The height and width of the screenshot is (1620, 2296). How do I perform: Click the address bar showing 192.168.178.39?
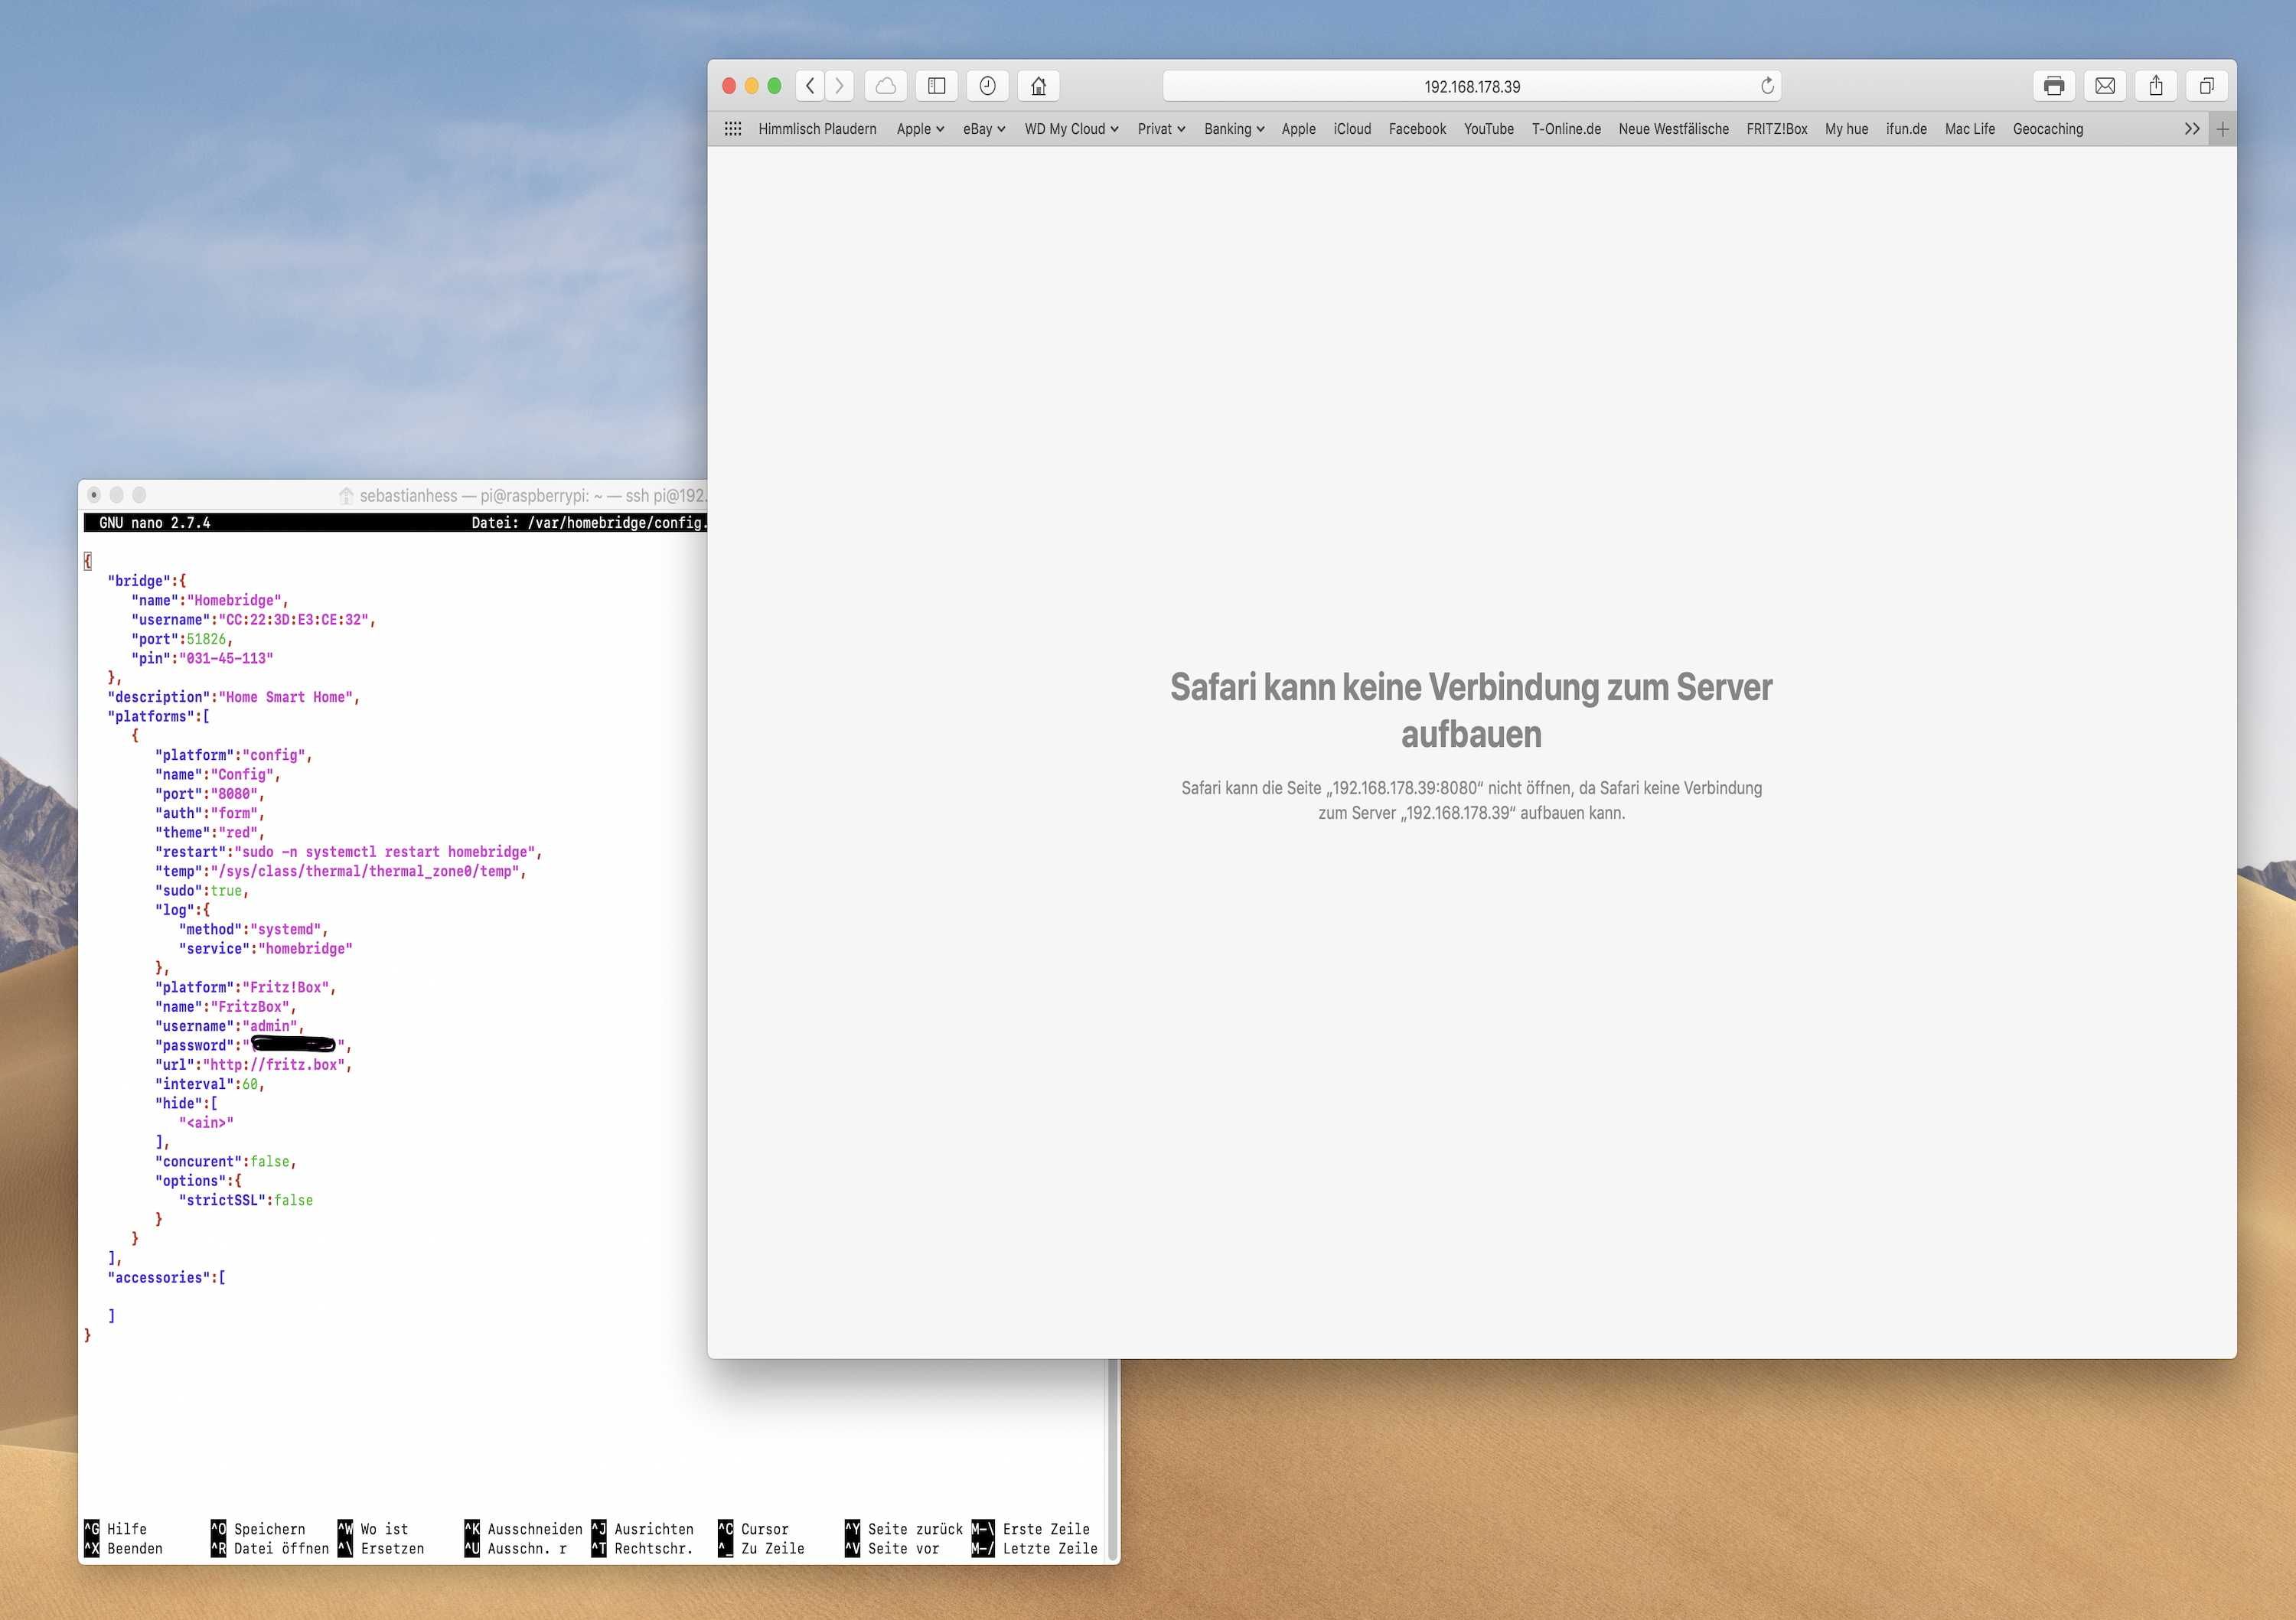coord(1471,87)
